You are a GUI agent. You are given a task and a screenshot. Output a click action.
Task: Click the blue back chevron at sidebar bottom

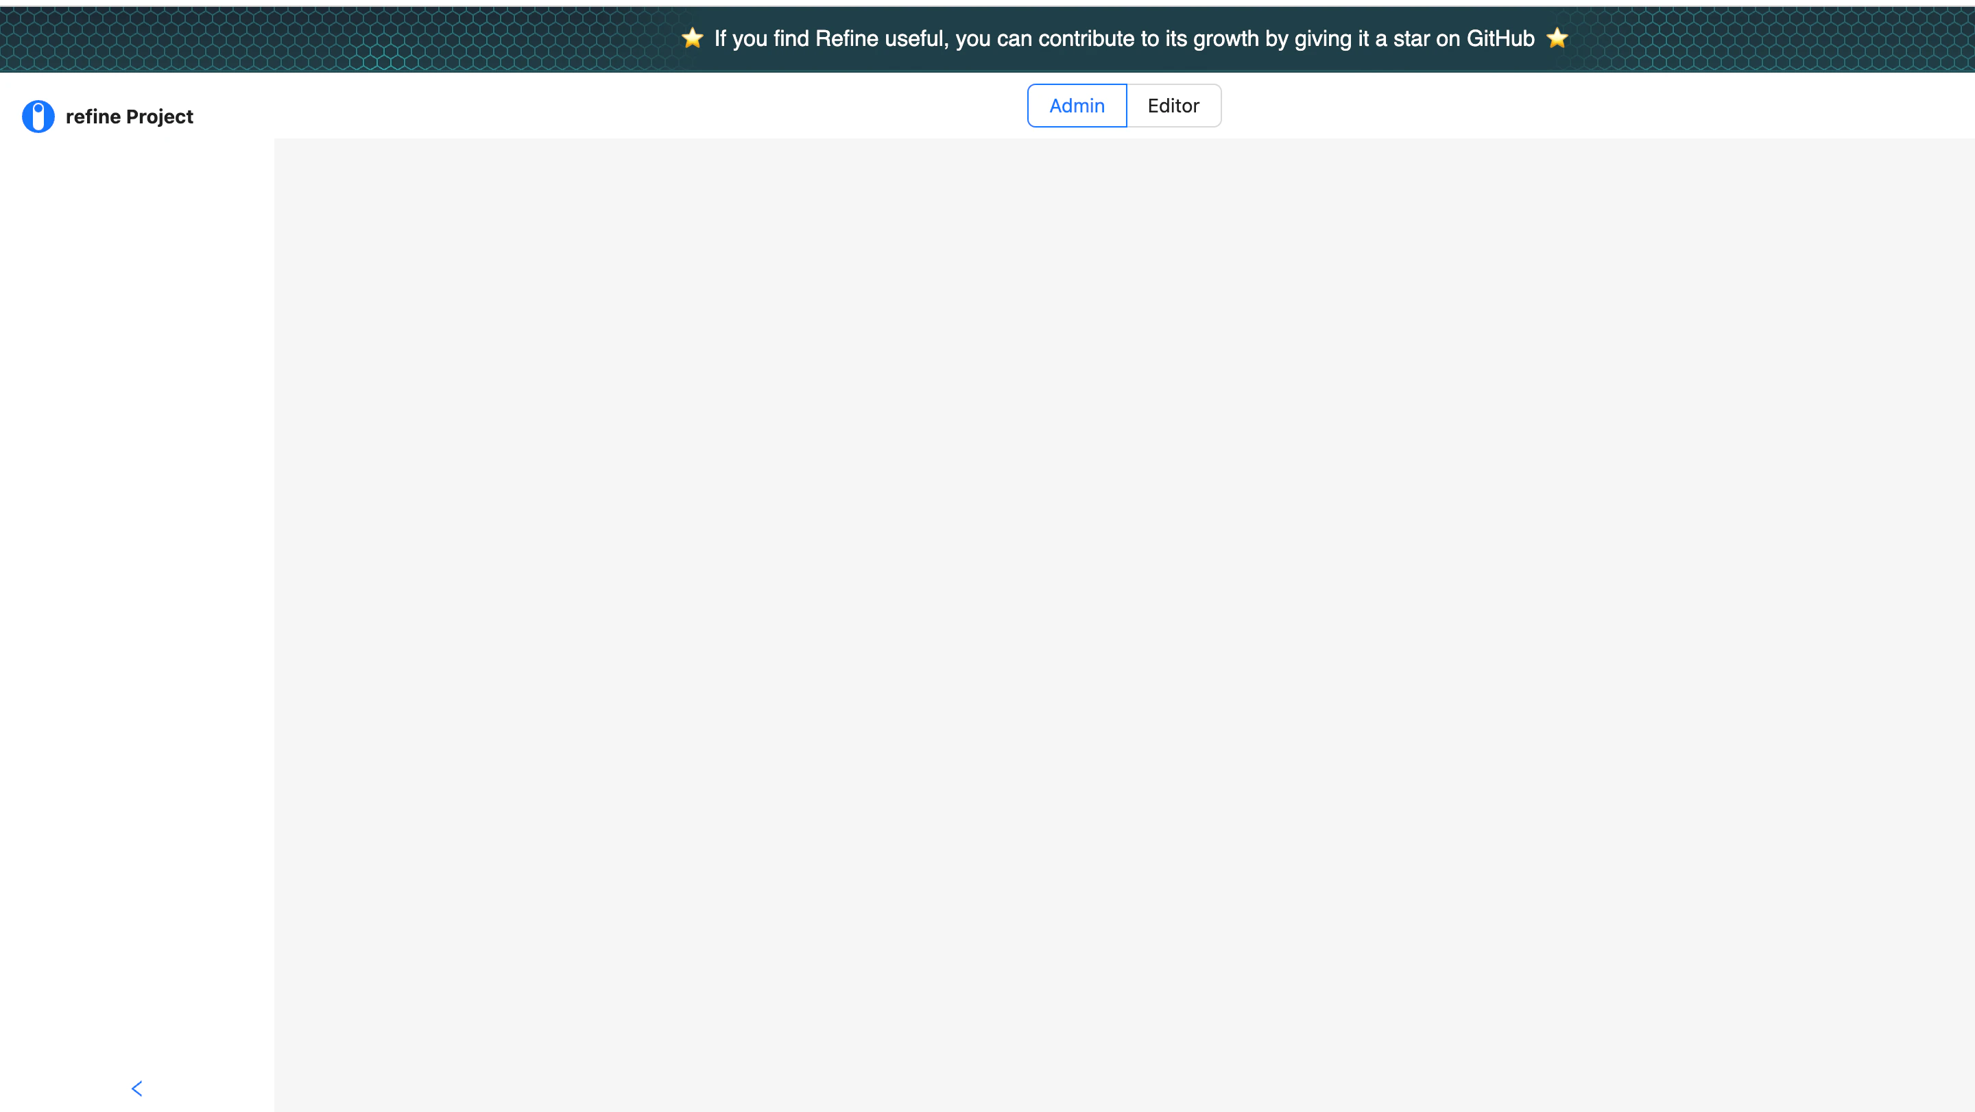click(x=136, y=1087)
